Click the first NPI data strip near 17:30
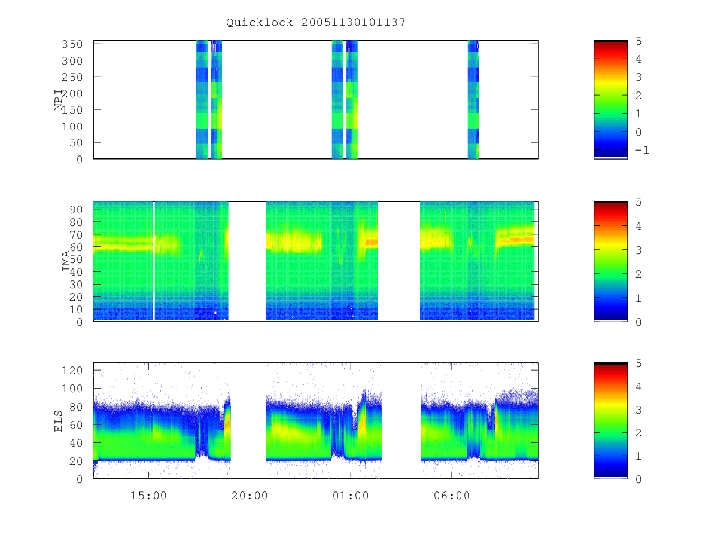This screenshot has width=718, height=538. [202, 99]
